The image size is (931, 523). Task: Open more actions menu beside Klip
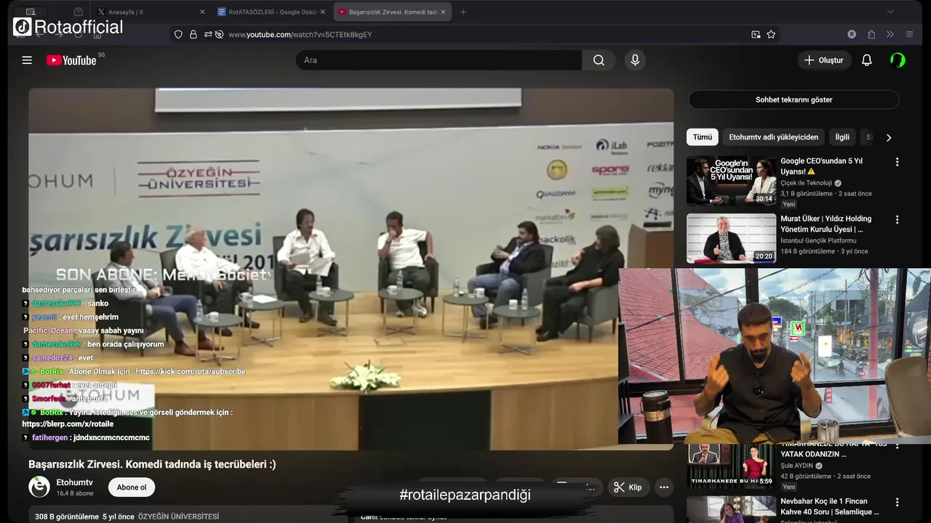(663, 487)
